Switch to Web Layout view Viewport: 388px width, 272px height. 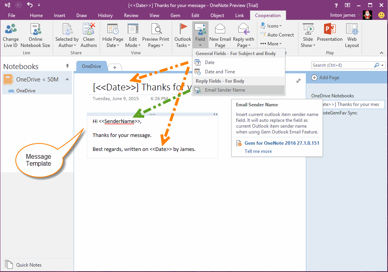pos(352,35)
